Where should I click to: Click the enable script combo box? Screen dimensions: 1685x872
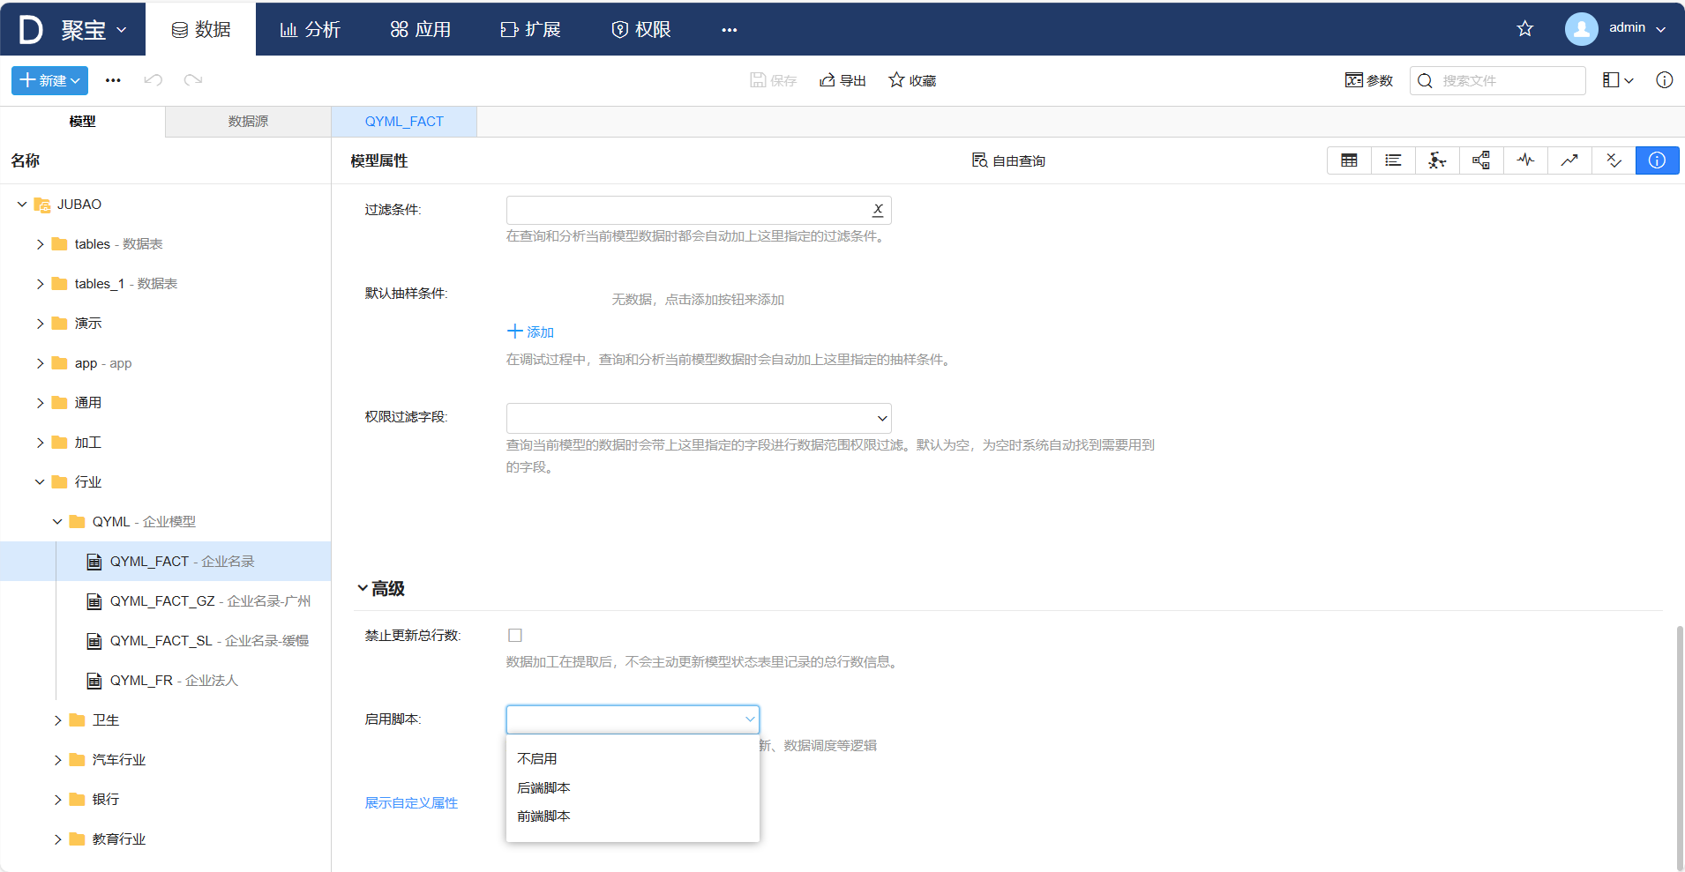tap(633, 719)
